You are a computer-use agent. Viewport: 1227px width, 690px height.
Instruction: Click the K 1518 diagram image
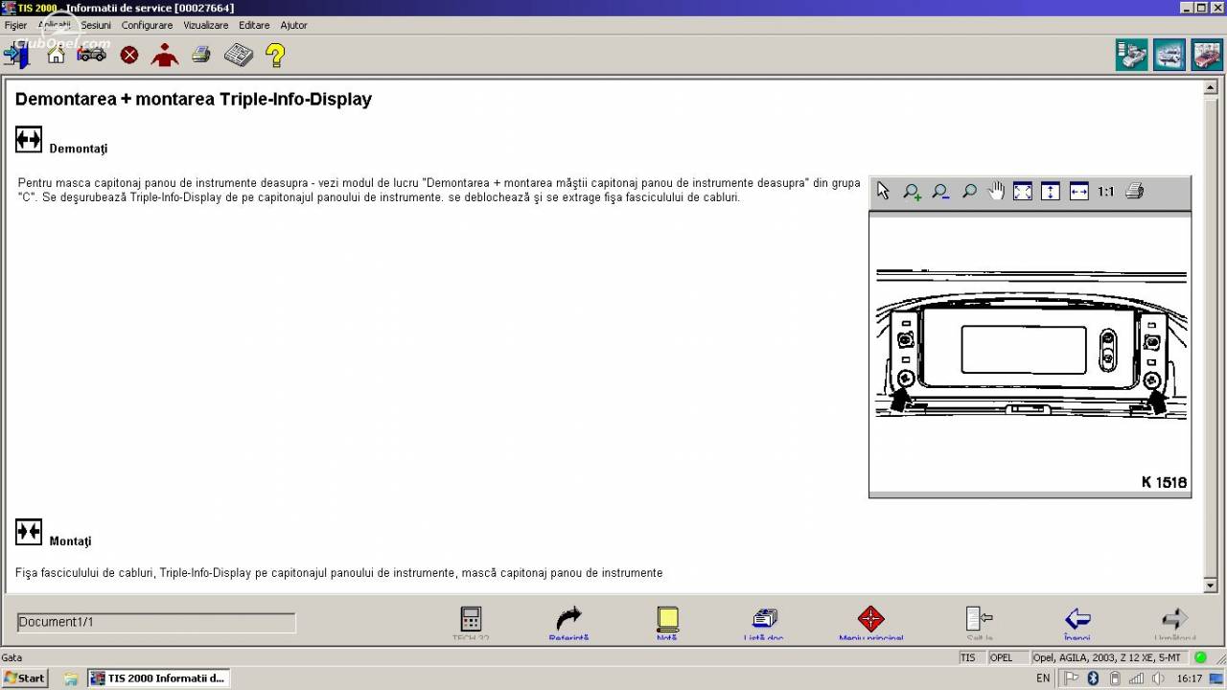1030,354
